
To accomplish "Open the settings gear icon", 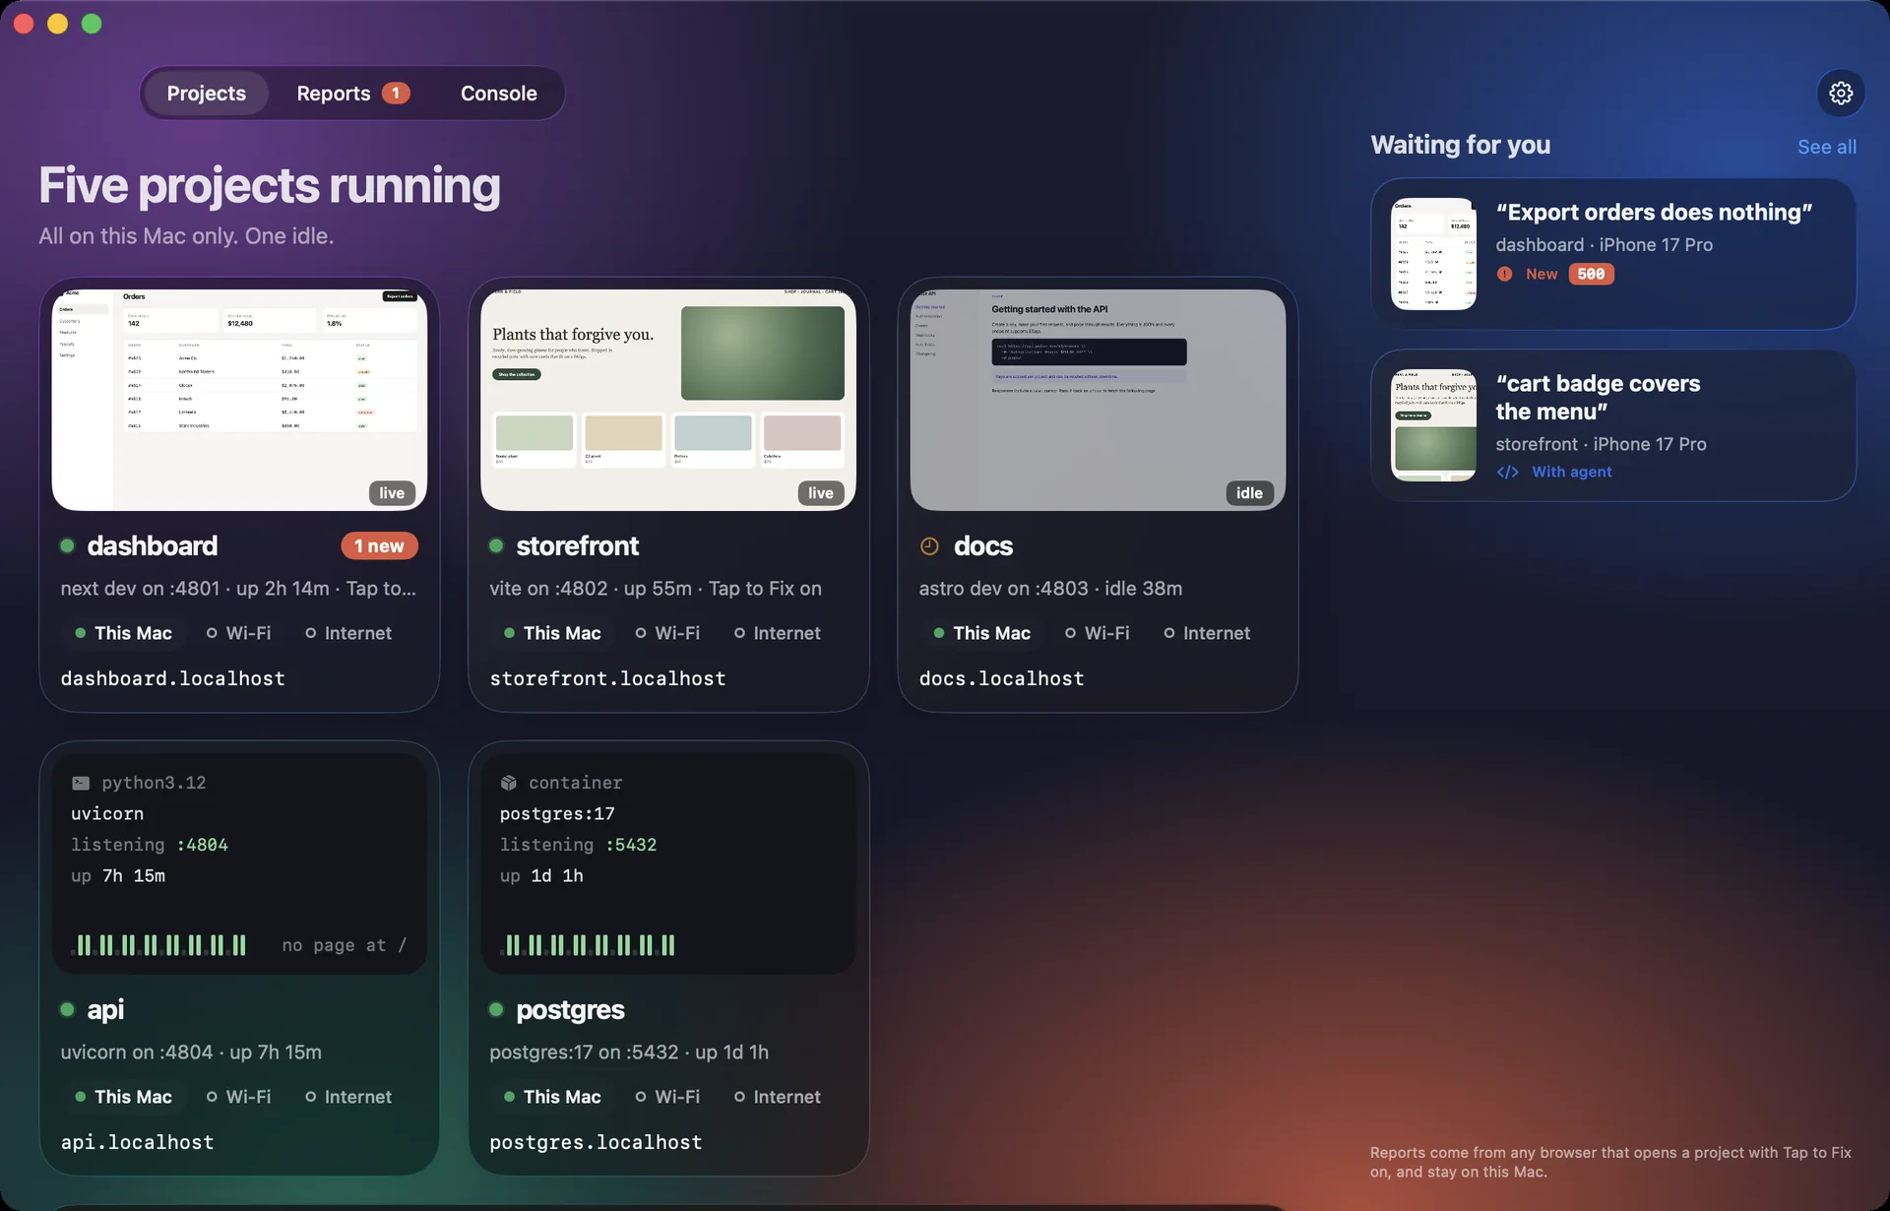I will (1841, 93).
